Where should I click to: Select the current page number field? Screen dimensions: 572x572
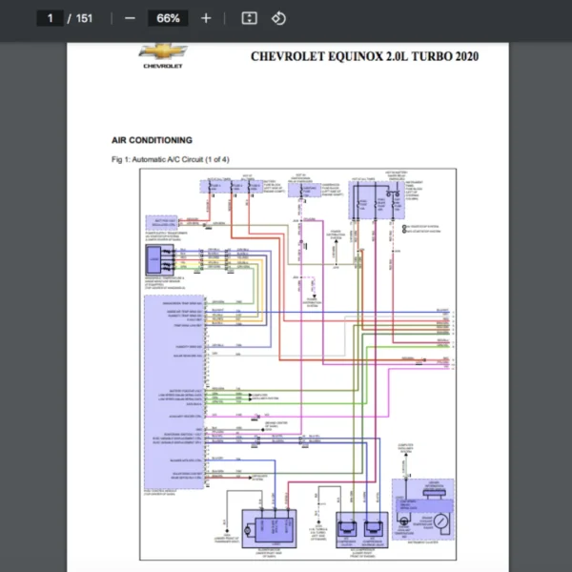click(49, 18)
